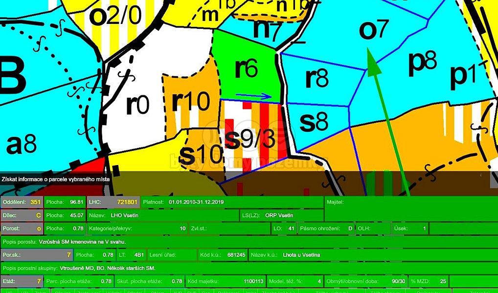Select the r8 cyan stand label

tap(317, 78)
